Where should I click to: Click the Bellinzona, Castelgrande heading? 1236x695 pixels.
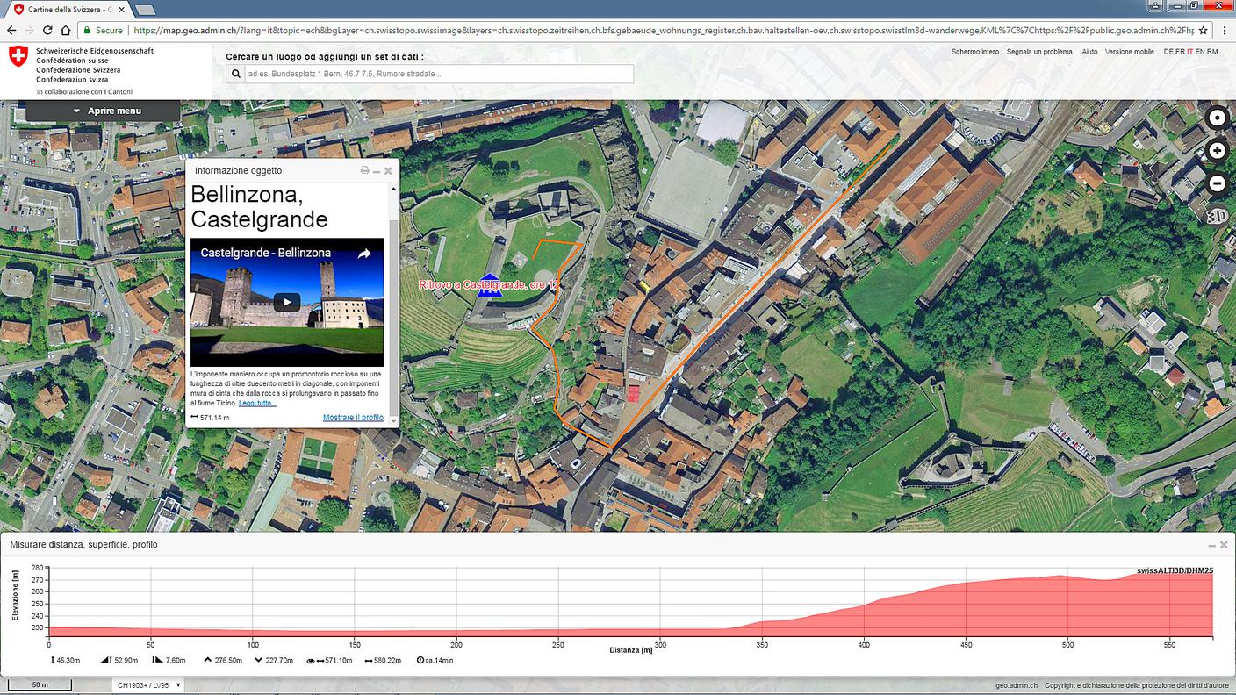259,207
